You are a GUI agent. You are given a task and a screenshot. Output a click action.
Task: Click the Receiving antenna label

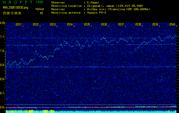point(66,13)
